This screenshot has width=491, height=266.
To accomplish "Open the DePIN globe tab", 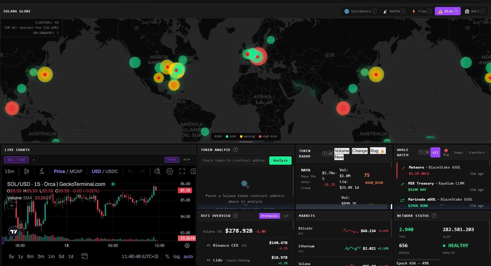I will point(394,11).
